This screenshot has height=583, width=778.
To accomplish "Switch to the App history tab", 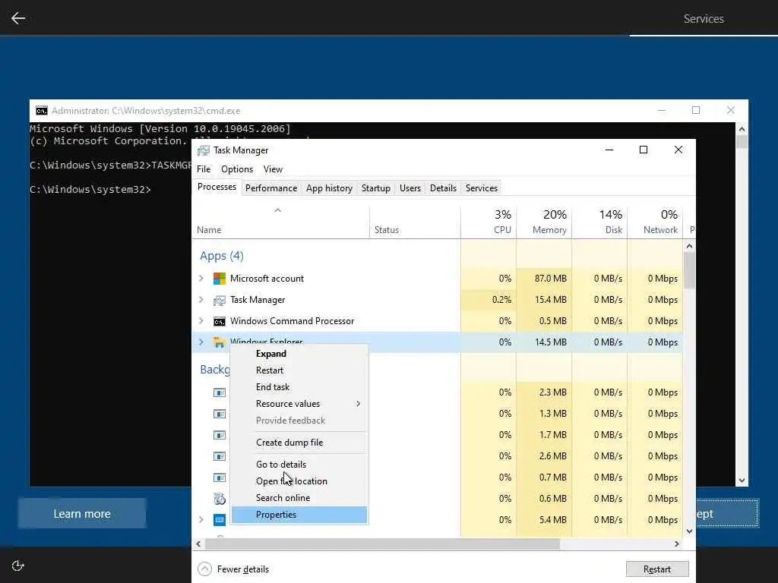I will [330, 188].
